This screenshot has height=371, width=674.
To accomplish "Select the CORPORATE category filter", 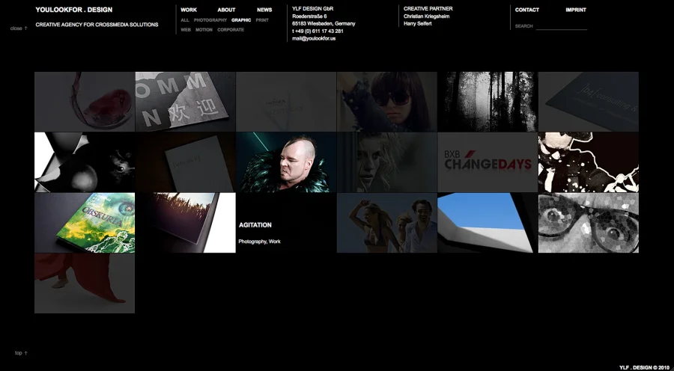I will click(231, 30).
